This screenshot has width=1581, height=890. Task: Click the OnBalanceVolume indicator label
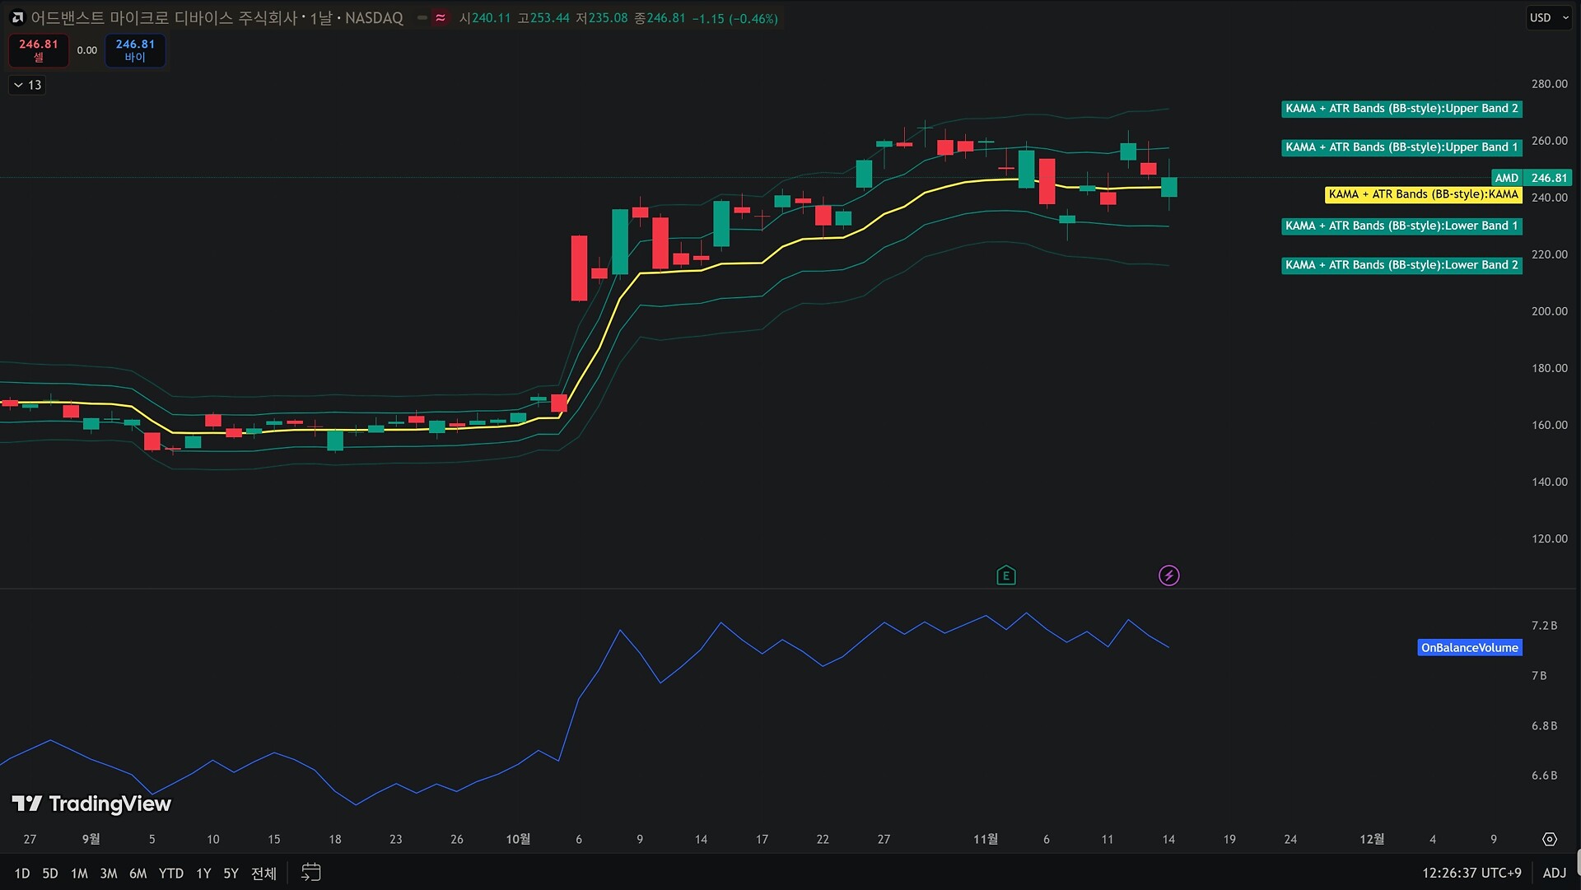point(1469,648)
